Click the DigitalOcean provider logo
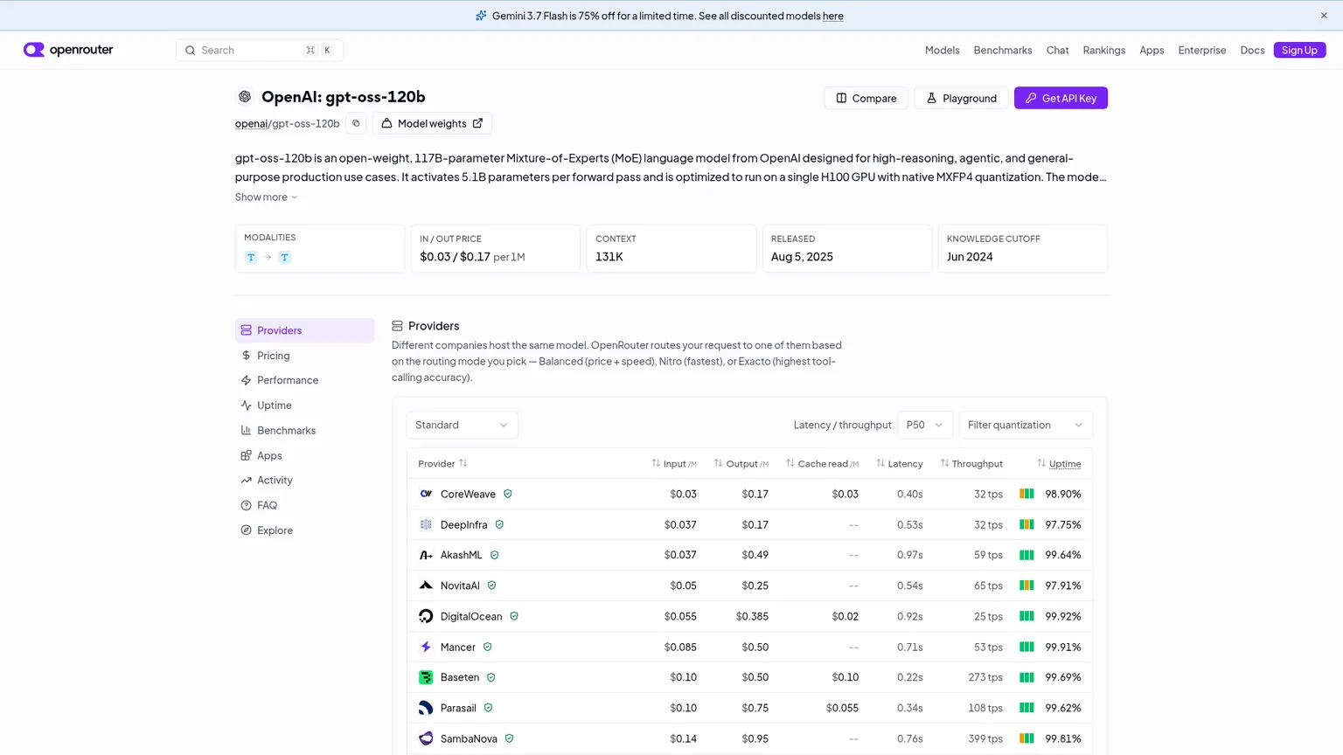This screenshot has width=1343, height=755. click(x=426, y=616)
